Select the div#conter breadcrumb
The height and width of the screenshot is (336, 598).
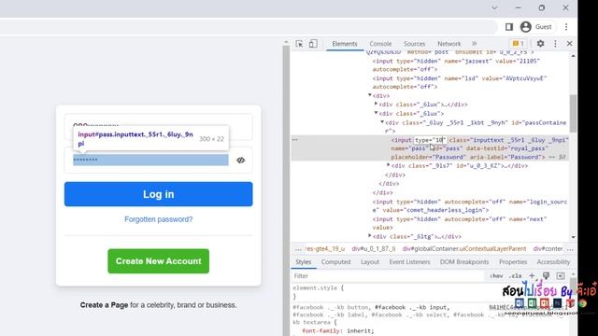tap(548, 249)
